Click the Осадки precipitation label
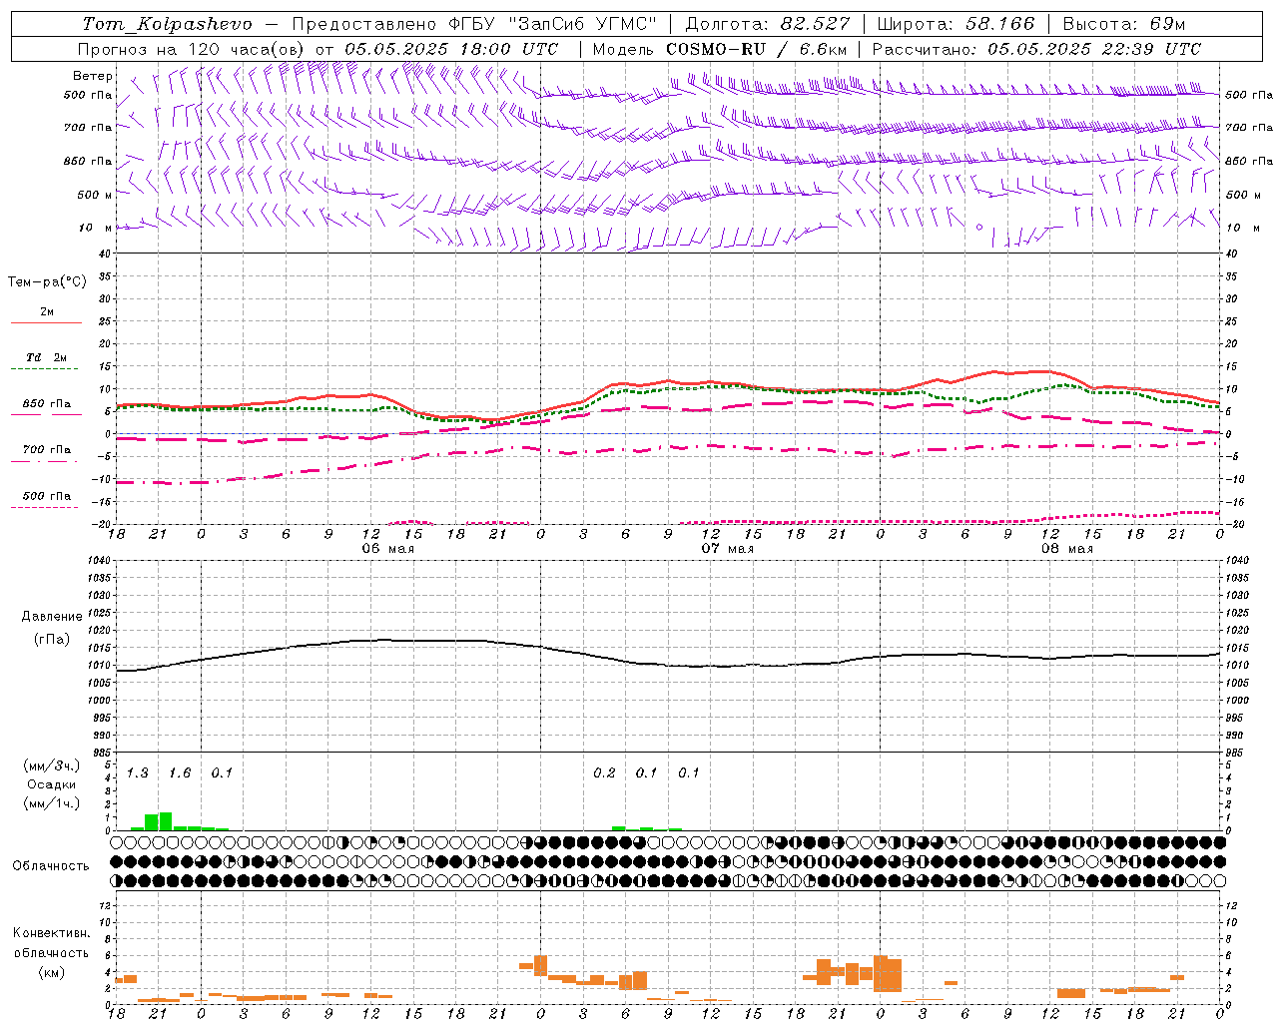 (52, 784)
